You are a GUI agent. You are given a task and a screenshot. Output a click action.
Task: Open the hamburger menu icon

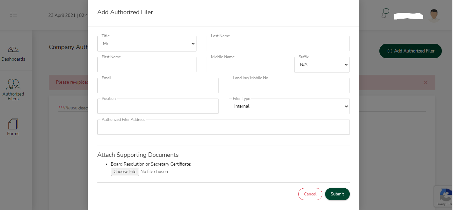(x=14, y=15)
